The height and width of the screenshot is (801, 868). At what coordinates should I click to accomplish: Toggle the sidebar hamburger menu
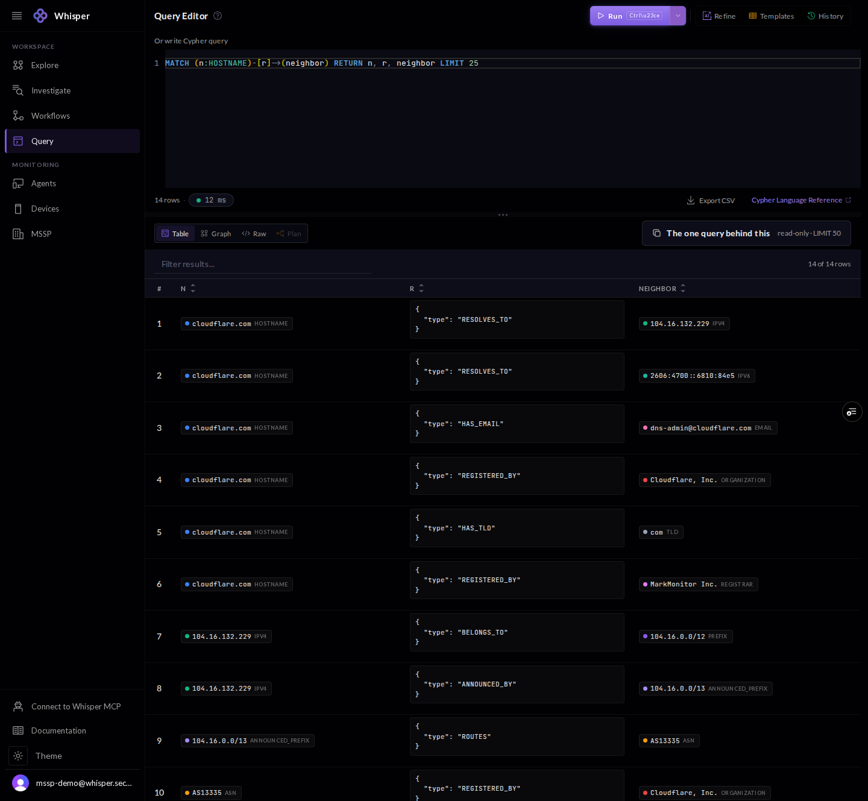coord(17,16)
